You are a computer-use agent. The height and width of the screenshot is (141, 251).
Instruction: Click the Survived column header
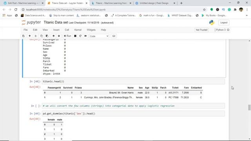pos(68,88)
